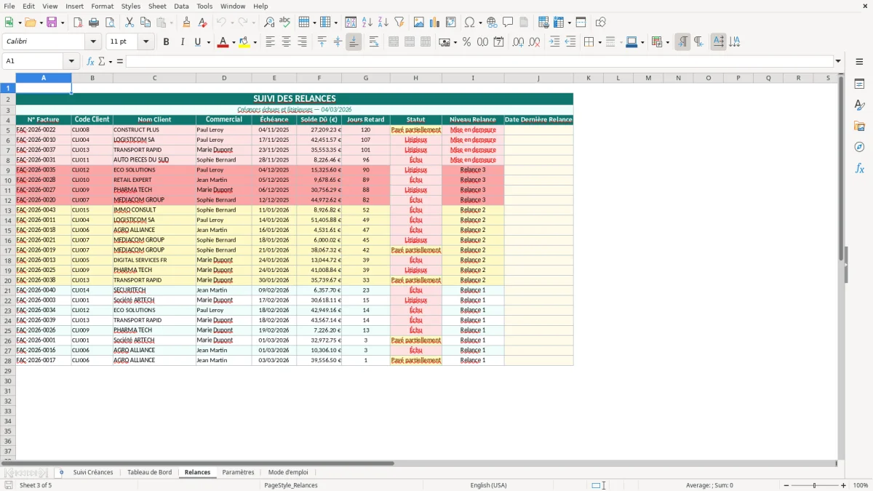Click Define Print Area icon
This screenshot has height=491, width=873.
point(543,23)
